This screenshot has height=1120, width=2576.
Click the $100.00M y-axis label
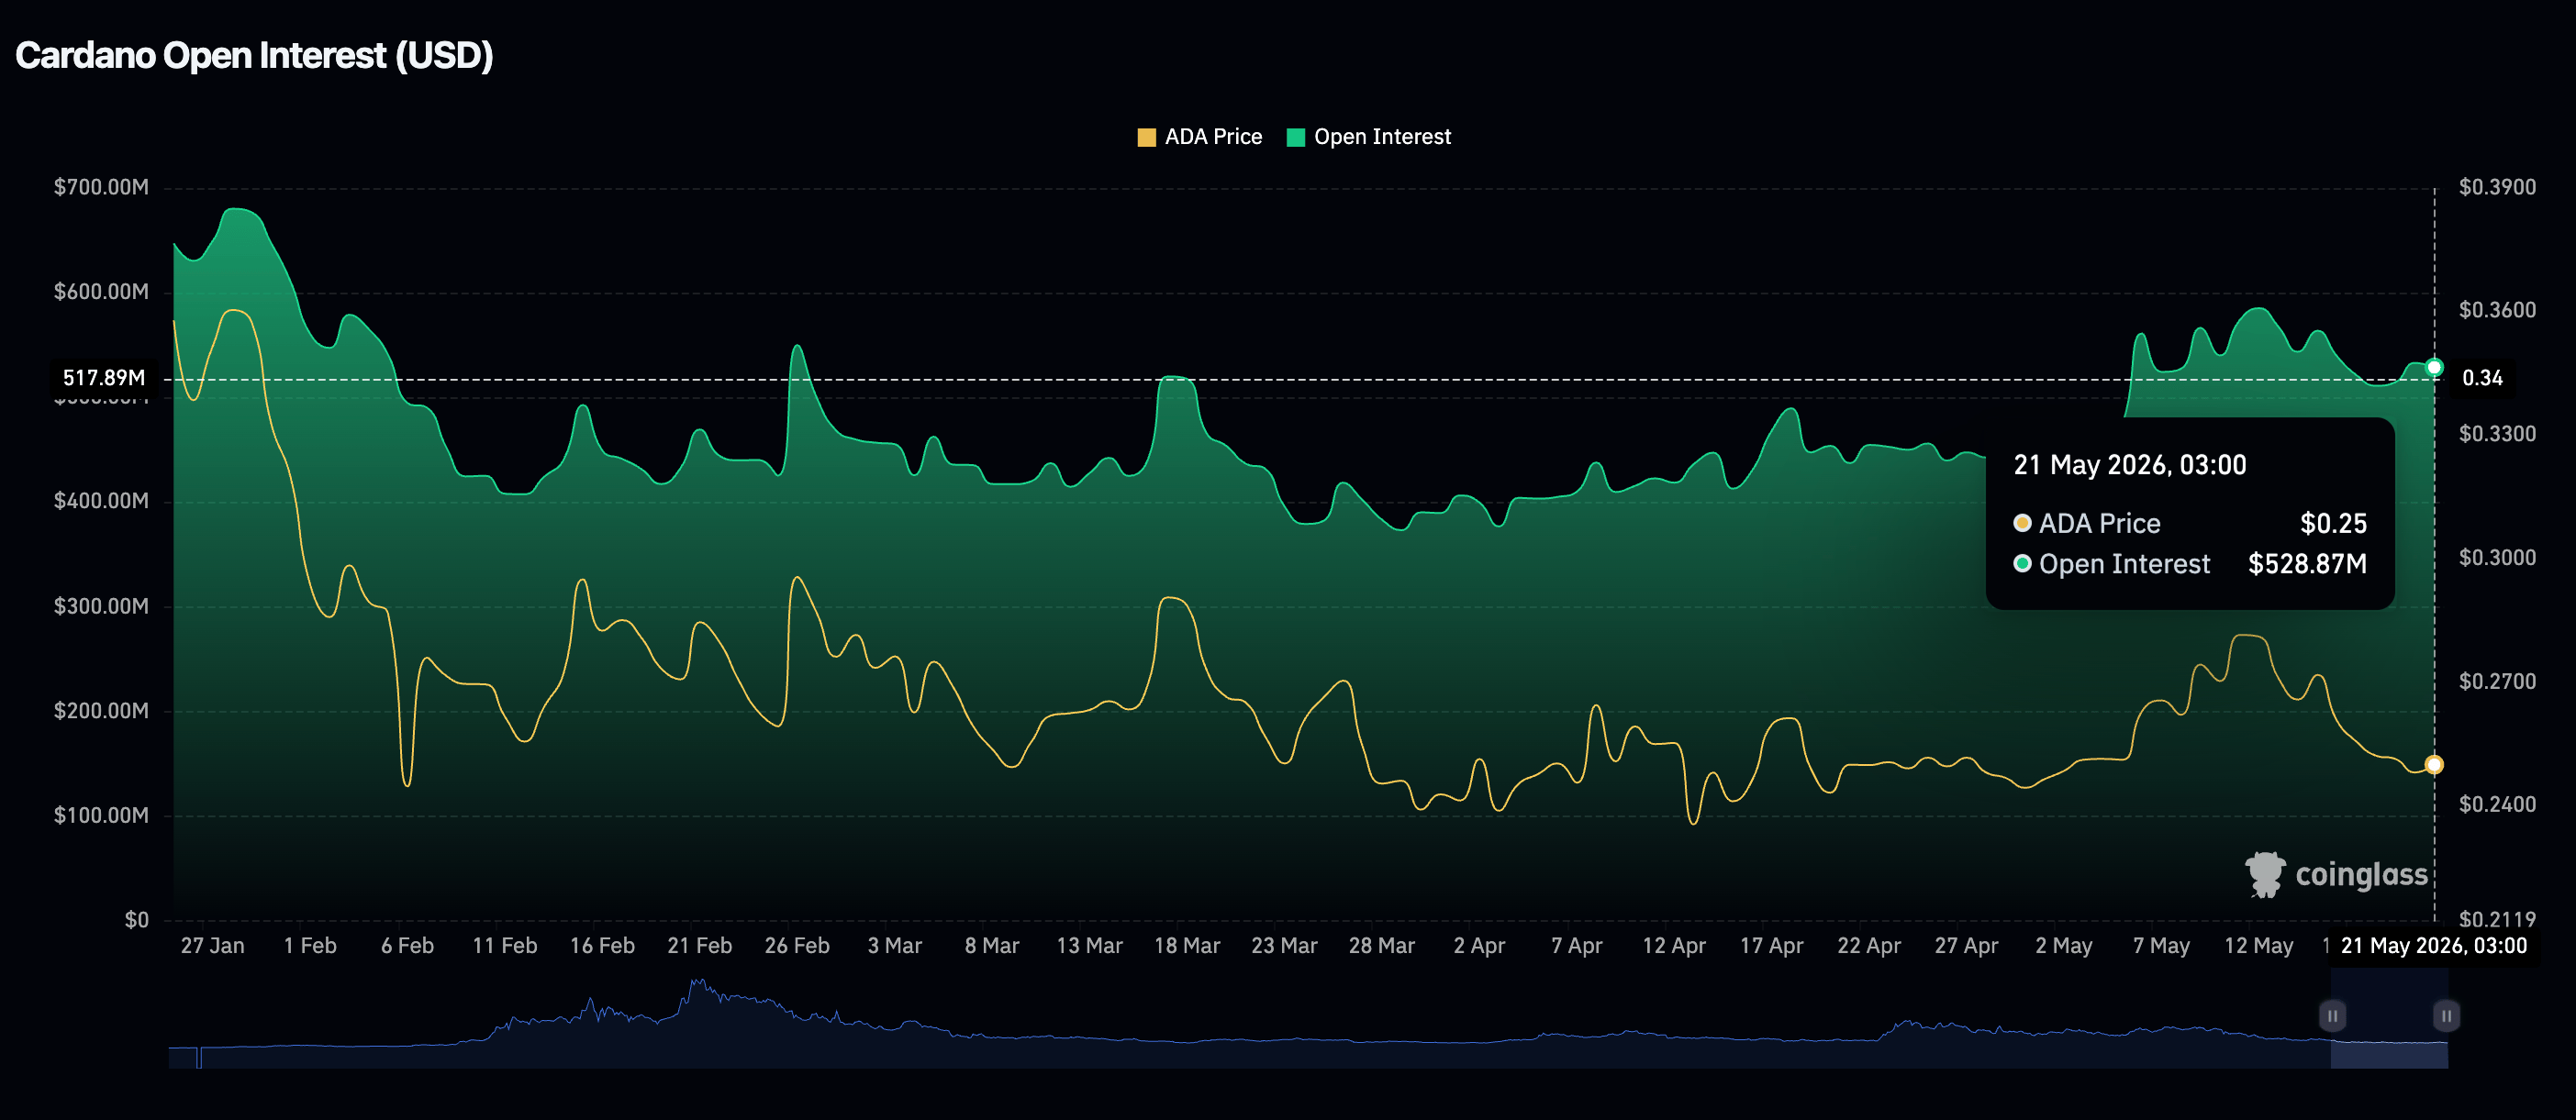click(x=101, y=815)
